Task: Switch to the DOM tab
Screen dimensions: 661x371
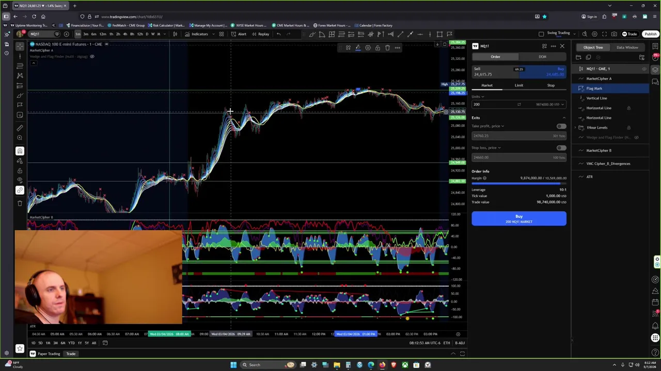Action: 542,57
